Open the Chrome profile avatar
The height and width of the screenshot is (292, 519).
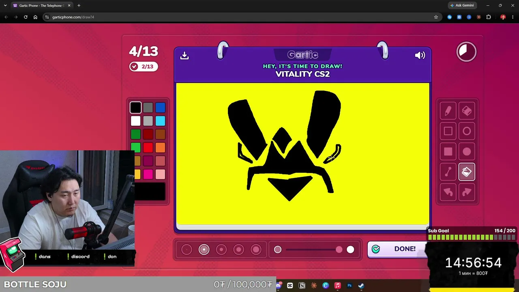(503, 17)
